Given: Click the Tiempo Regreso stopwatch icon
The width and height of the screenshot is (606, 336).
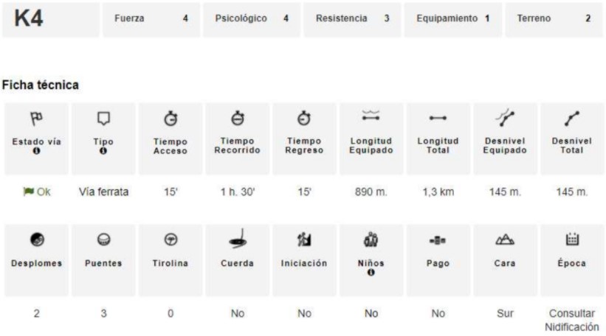Looking at the screenshot, I should 304,118.
